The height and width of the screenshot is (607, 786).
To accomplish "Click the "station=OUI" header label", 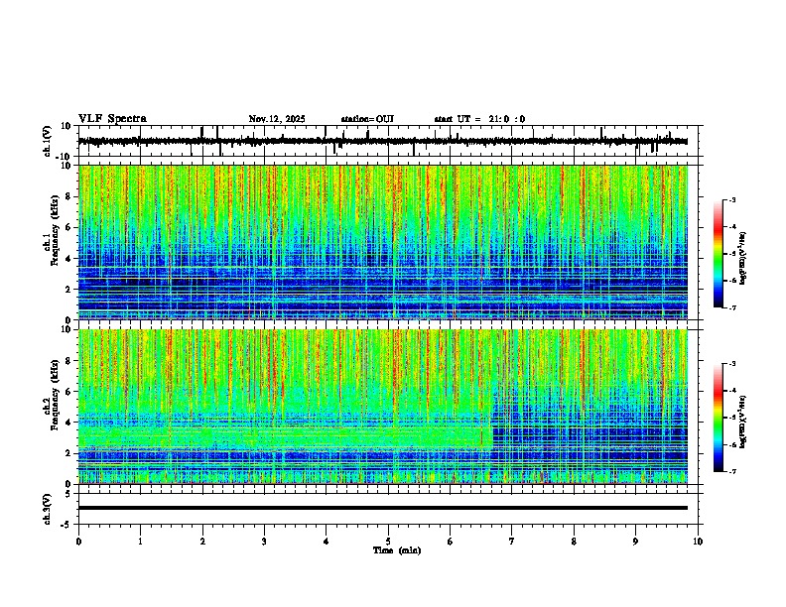I will pos(367,119).
